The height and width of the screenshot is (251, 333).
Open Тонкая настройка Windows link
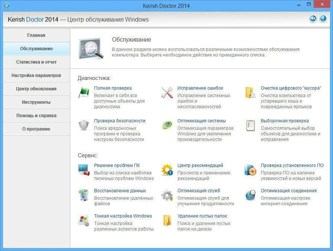click(123, 216)
